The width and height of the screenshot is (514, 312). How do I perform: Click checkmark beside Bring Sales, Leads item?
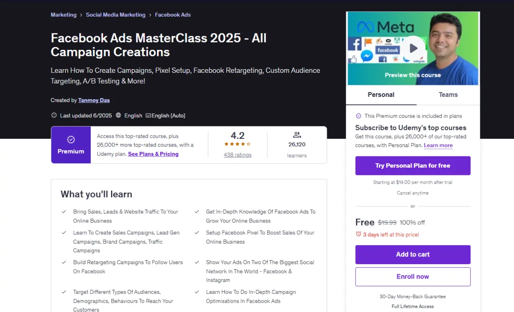(64, 211)
